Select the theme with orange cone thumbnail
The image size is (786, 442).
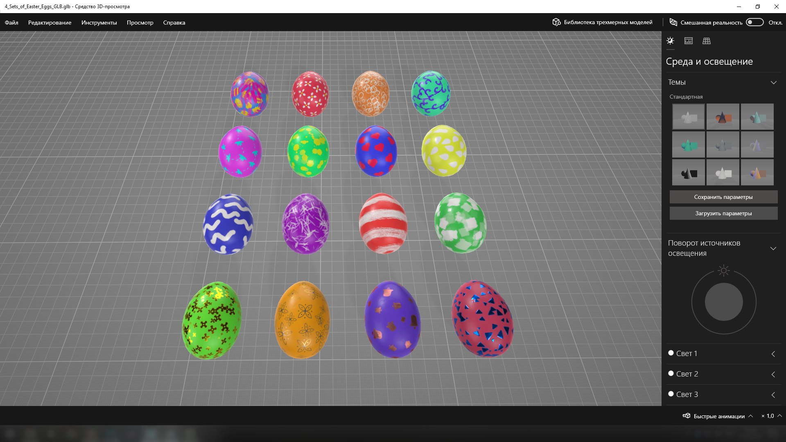coord(723,117)
